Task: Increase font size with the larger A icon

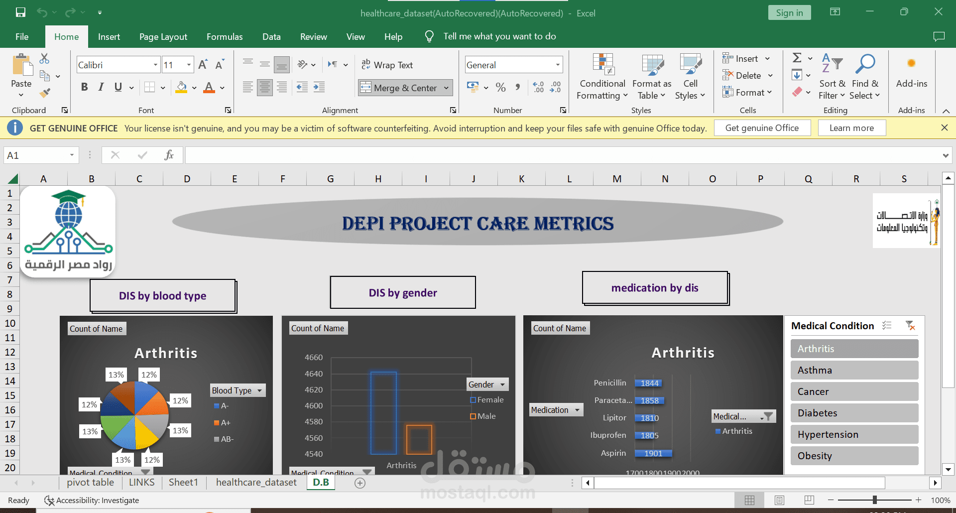Action: 203,65
